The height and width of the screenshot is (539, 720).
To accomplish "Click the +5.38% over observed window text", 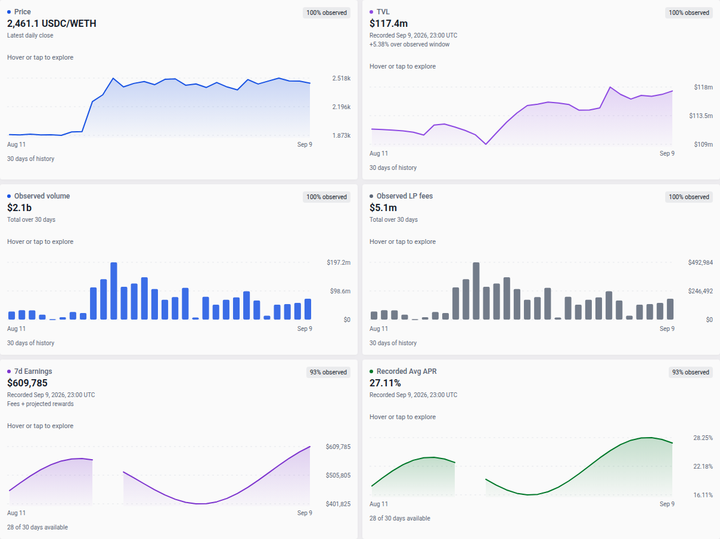I will [409, 44].
